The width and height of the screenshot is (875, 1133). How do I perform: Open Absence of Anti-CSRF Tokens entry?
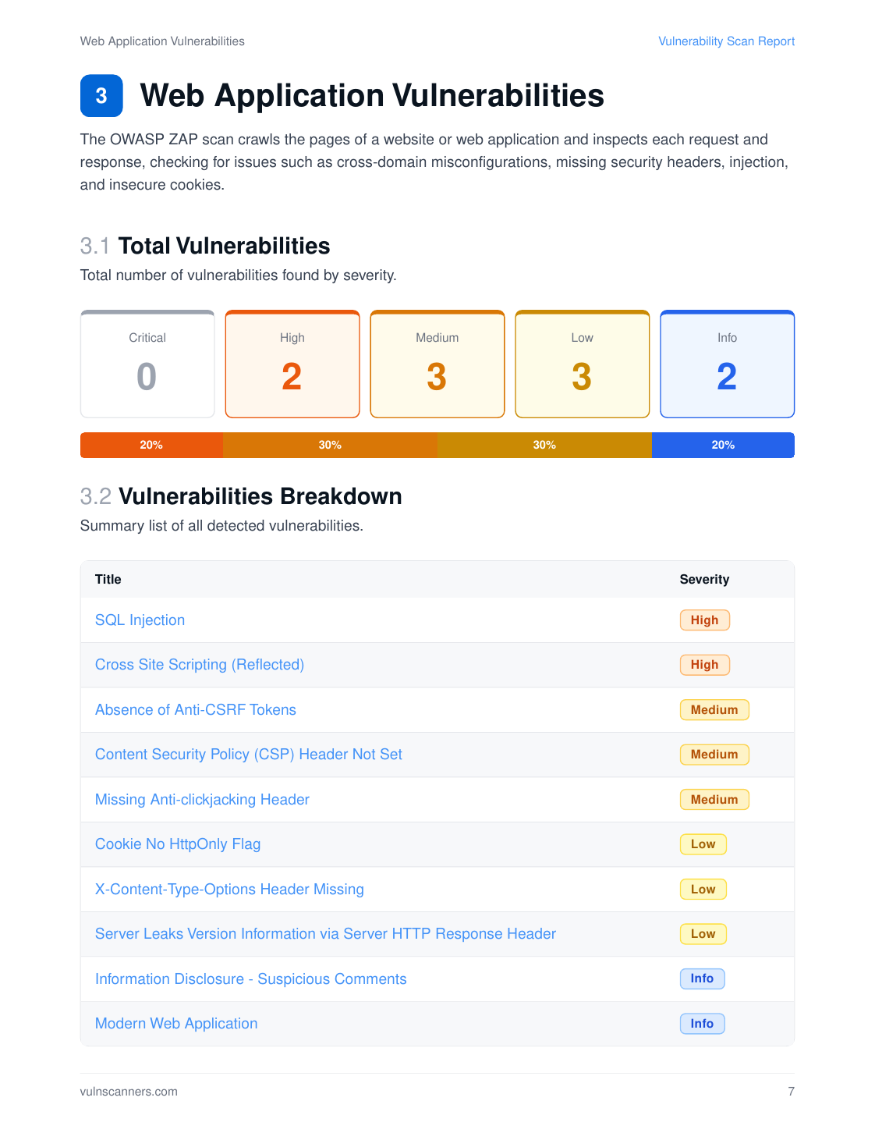196,710
